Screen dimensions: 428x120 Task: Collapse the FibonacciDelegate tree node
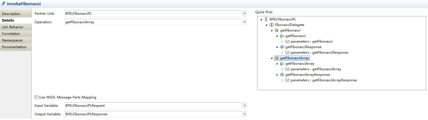pyautogui.click(x=267, y=25)
